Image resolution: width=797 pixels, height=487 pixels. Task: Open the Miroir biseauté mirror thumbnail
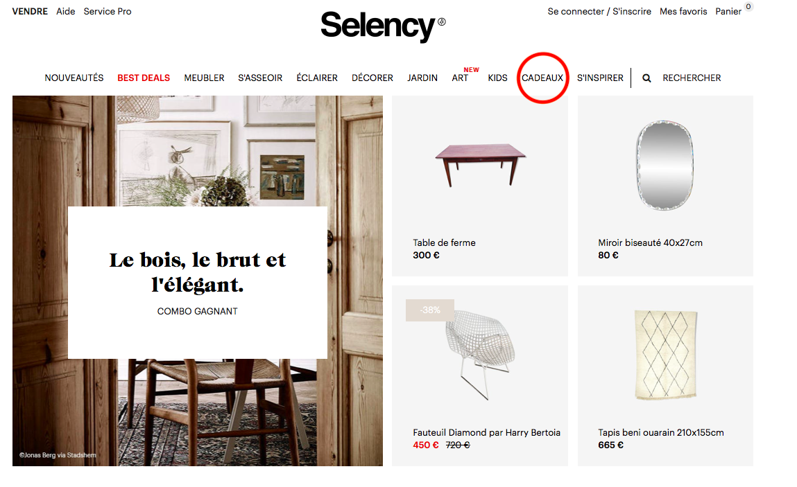click(665, 166)
